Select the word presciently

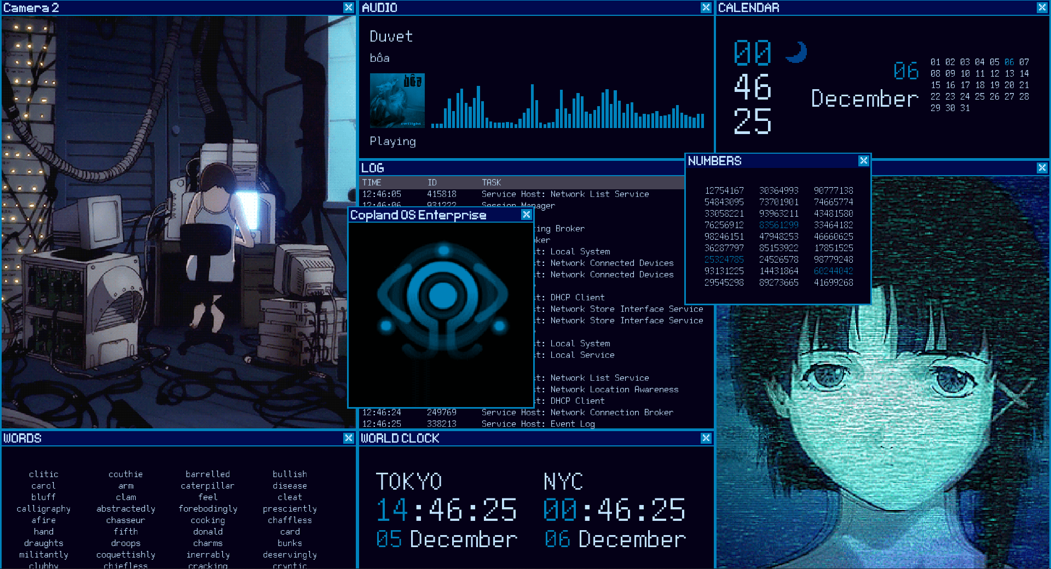290,509
